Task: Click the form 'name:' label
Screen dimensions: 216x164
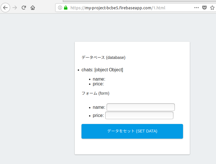Action: pos(99,107)
